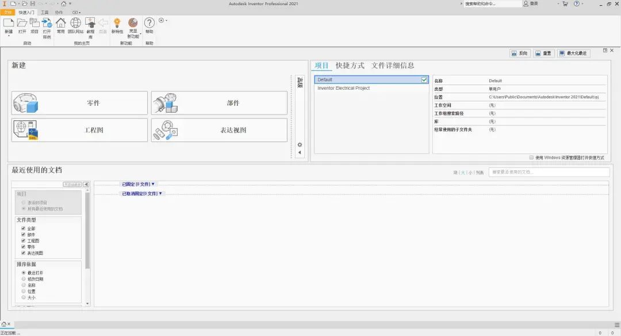The image size is (621, 336).
Task: Click the home icon in quick access toolbar
Action: (x=64, y=3)
